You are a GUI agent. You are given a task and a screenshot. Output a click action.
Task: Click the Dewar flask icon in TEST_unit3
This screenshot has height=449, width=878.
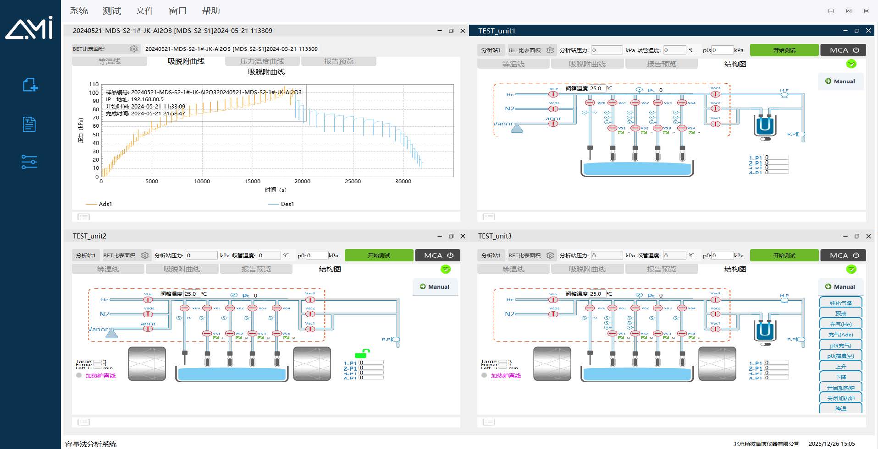765,330
